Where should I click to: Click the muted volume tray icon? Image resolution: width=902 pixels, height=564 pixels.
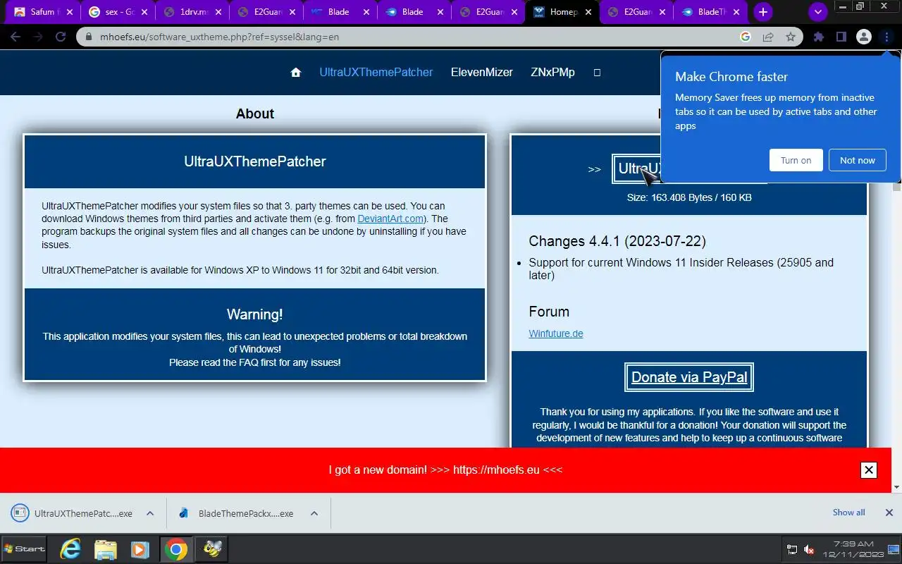[810, 549]
